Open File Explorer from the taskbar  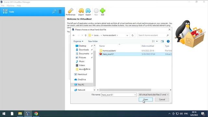(x=20, y=114)
